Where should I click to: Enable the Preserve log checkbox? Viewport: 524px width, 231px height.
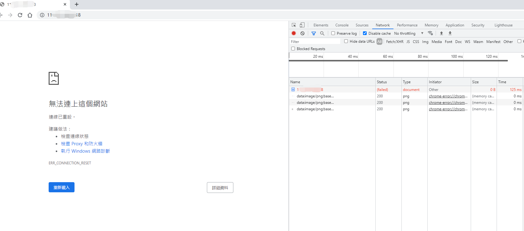[333, 33]
